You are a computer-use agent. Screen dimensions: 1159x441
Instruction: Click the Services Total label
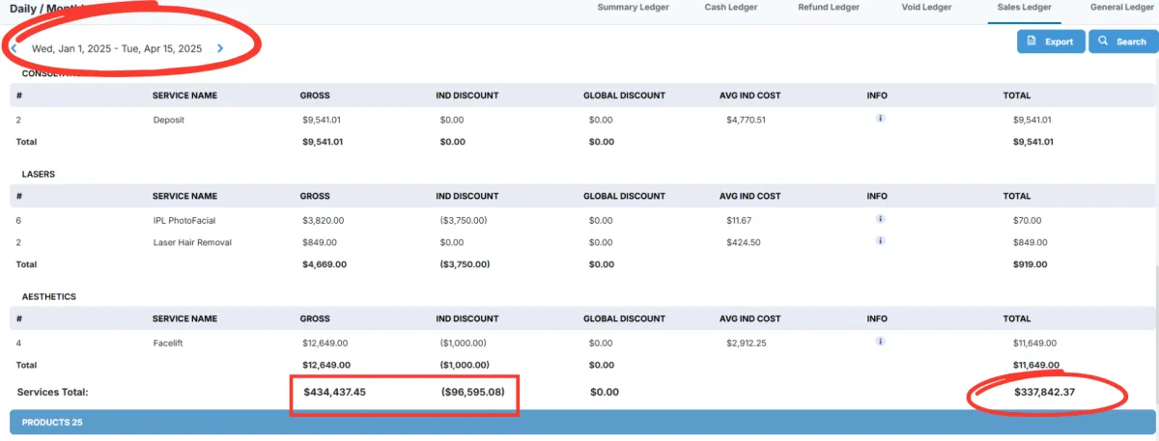(x=52, y=392)
